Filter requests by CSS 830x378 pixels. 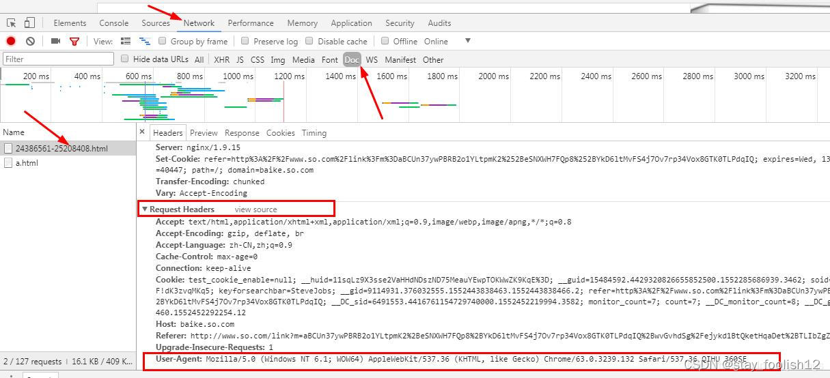pyautogui.click(x=258, y=60)
